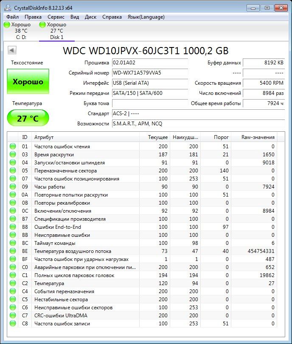The image size is (292, 344).
Task: Click the Атрибут column header
Action: pos(85,137)
